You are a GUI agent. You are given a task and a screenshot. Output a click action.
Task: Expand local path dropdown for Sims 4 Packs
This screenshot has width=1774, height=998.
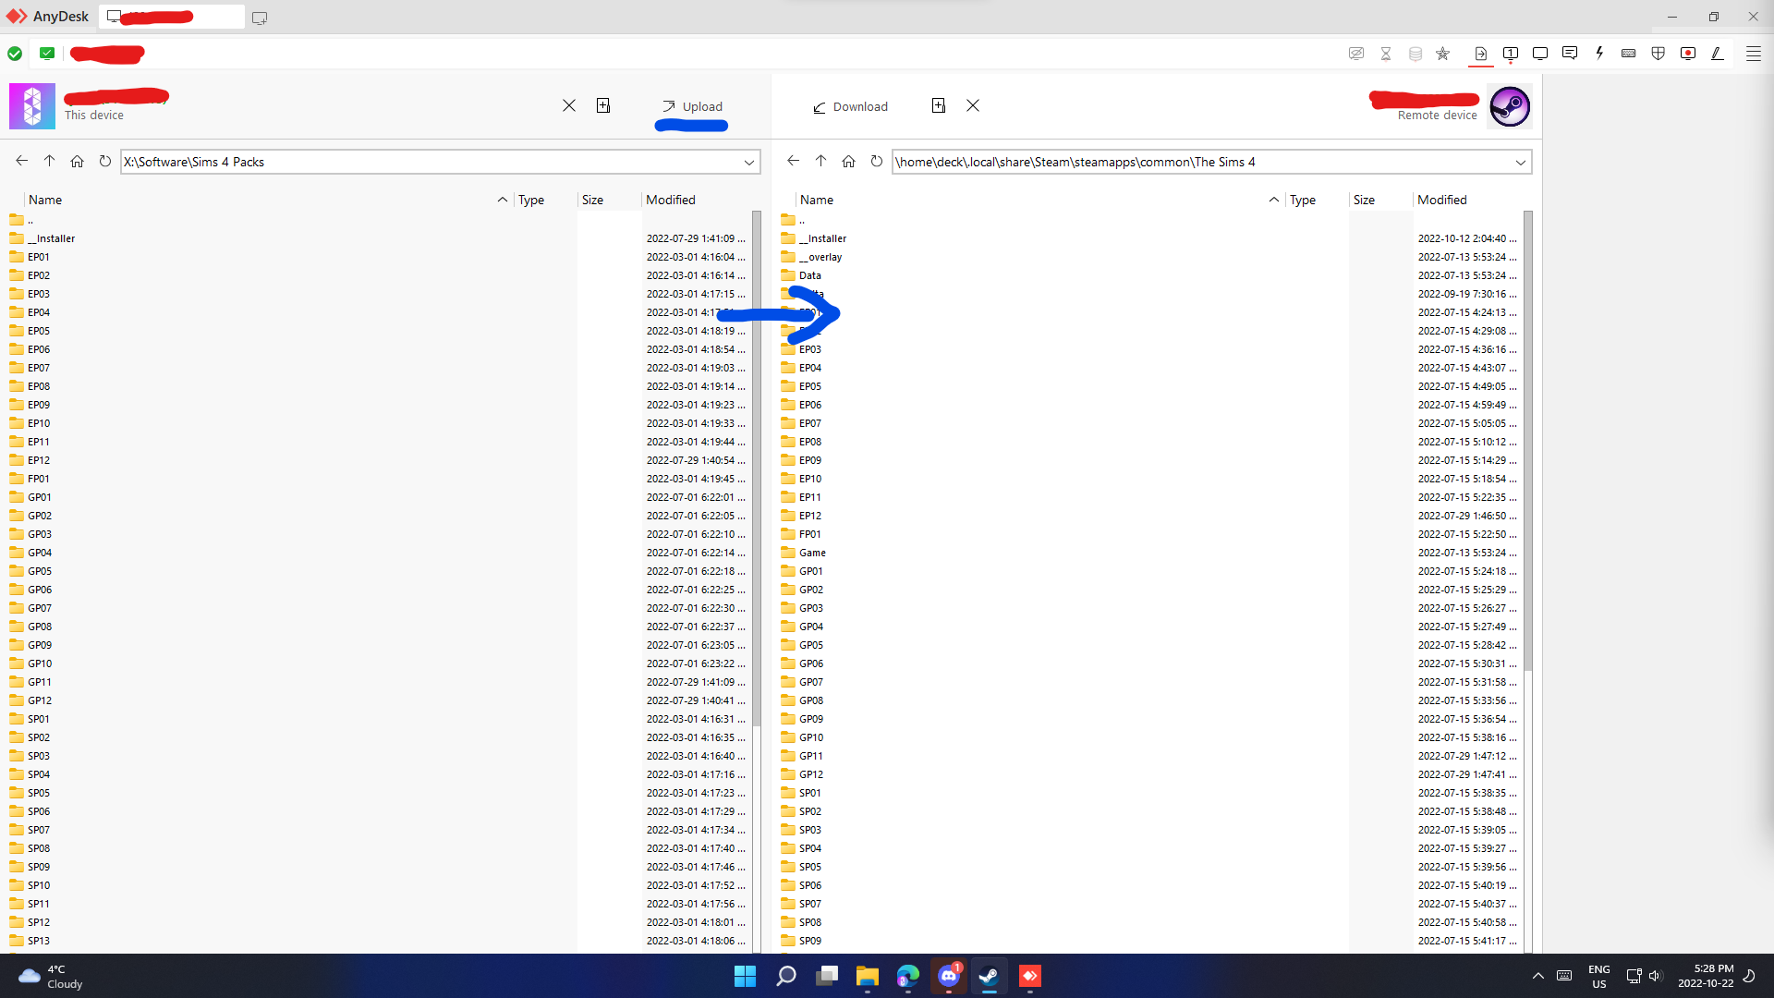pyautogui.click(x=748, y=162)
